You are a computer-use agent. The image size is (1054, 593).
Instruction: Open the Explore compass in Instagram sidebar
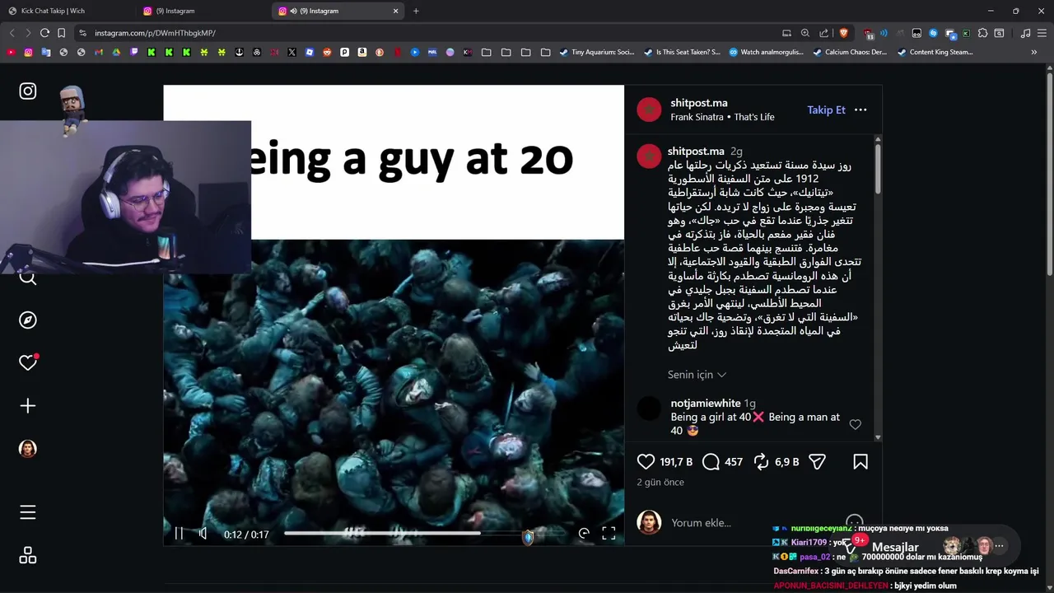pyautogui.click(x=28, y=320)
